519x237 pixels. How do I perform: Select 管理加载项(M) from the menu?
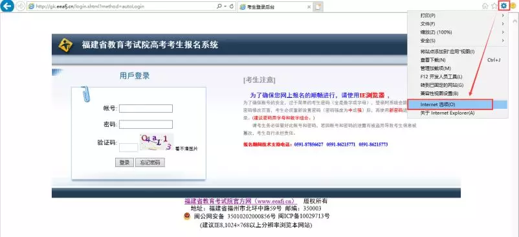[457, 68]
